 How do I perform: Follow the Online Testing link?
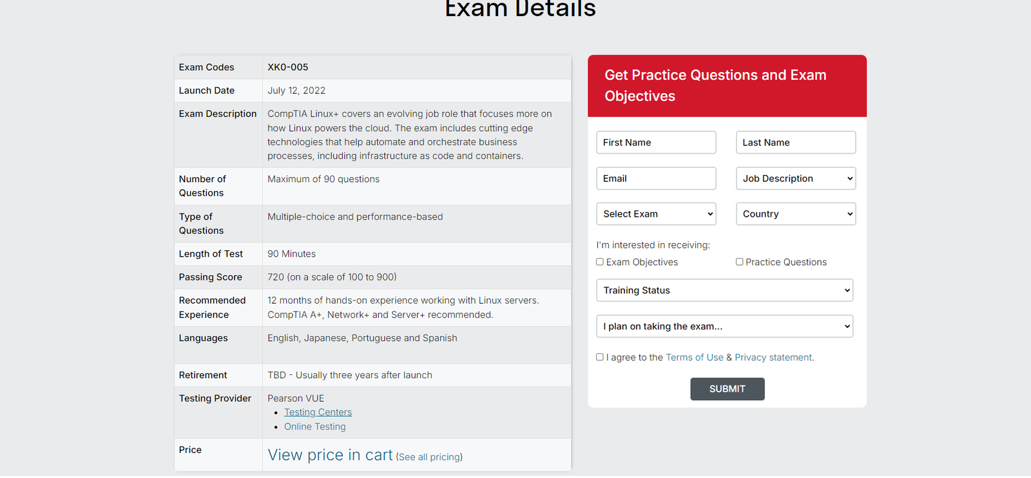click(315, 427)
